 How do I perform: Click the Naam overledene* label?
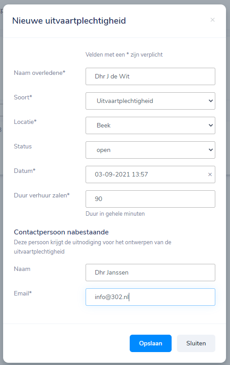(40, 73)
